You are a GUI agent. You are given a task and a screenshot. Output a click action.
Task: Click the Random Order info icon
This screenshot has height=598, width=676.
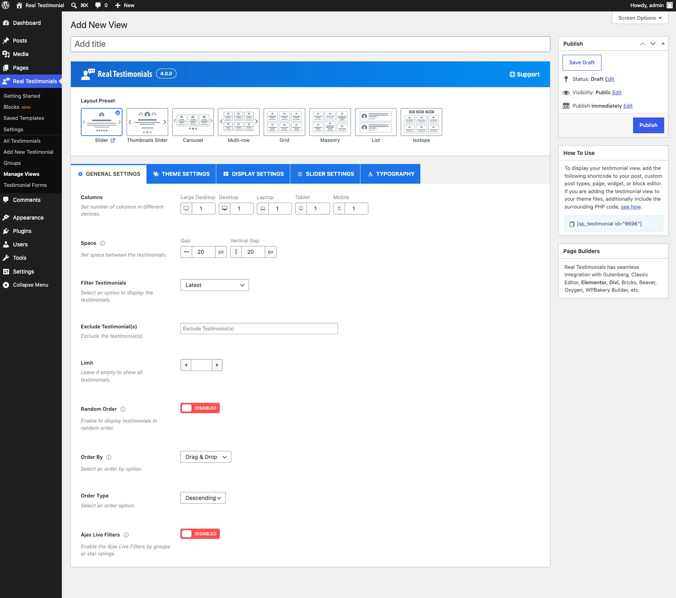tap(123, 409)
